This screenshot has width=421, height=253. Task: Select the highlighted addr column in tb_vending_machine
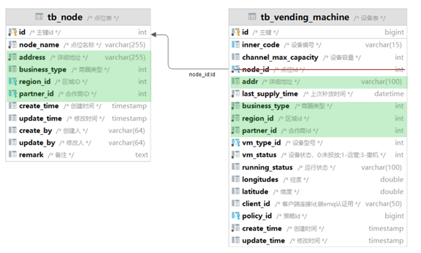317,81
